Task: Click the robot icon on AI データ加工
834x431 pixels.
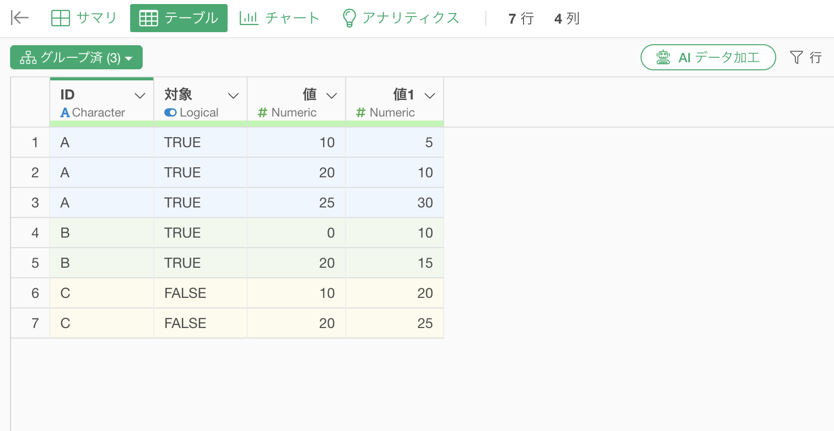Action: [663, 57]
